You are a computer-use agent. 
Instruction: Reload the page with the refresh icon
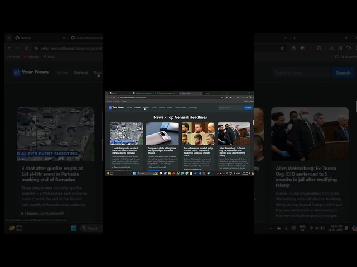(114, 97)
